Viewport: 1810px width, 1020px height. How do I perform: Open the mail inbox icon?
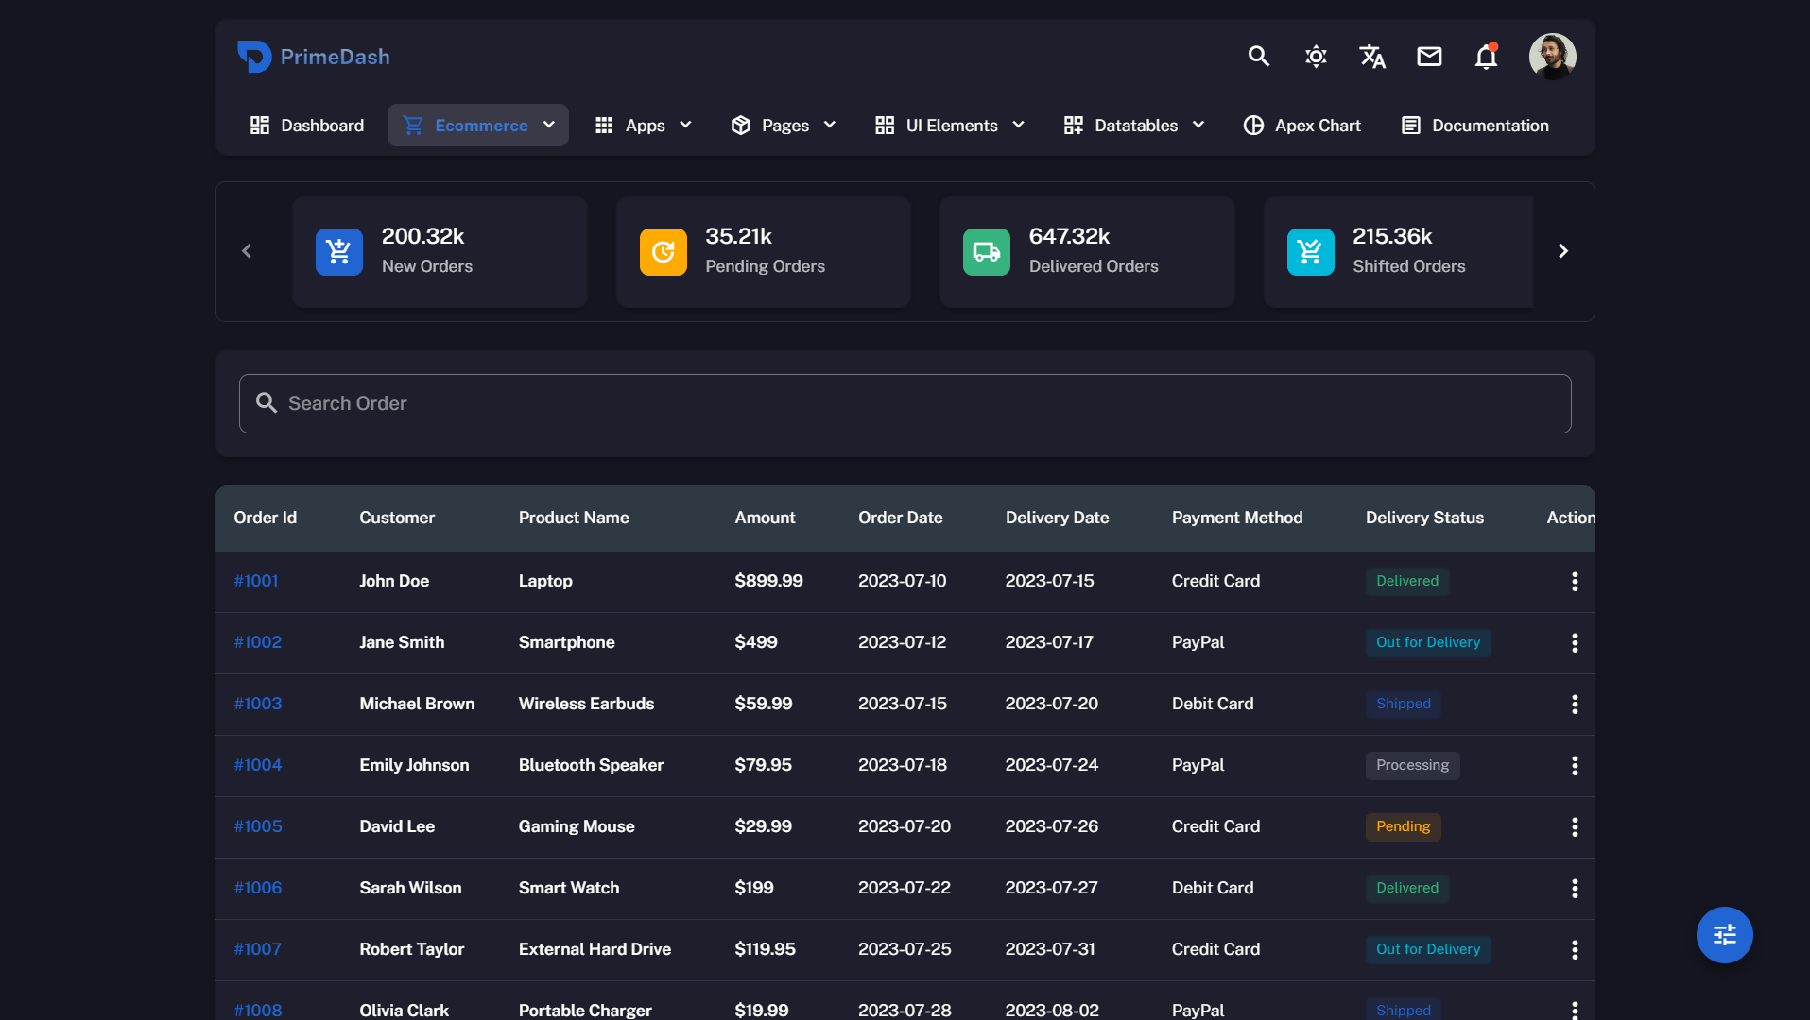point(1429,56)
